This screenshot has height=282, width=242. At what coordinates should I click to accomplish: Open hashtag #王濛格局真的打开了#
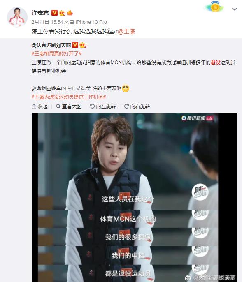coord(56,53)
